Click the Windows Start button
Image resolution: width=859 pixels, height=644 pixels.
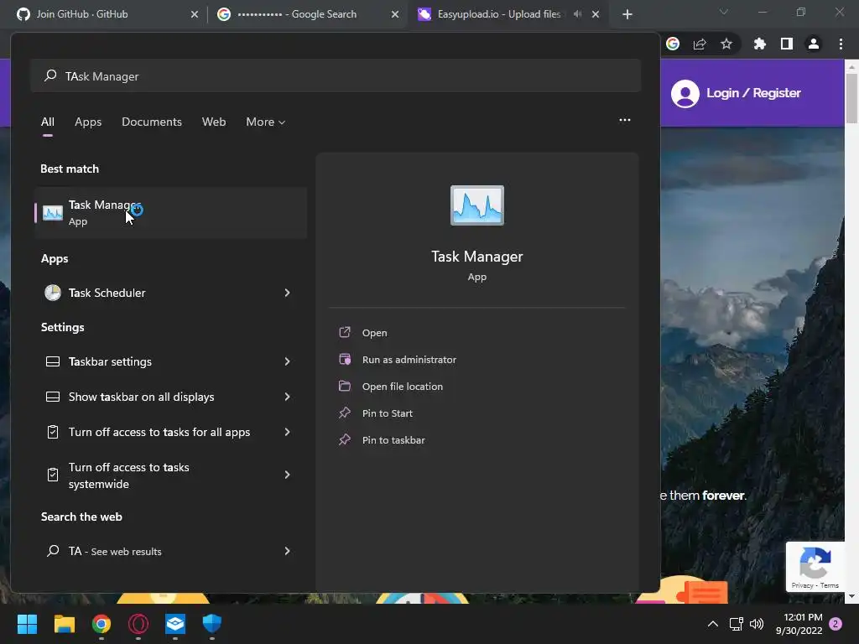point(27,624)
